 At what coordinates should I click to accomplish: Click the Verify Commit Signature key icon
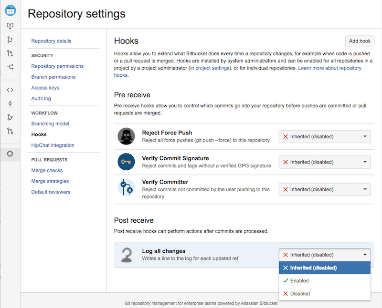126,162
